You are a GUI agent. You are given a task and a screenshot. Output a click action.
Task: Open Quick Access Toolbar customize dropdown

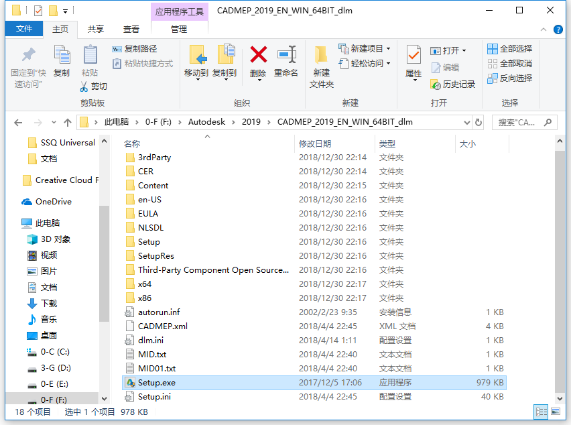click(x=65, y=11)
